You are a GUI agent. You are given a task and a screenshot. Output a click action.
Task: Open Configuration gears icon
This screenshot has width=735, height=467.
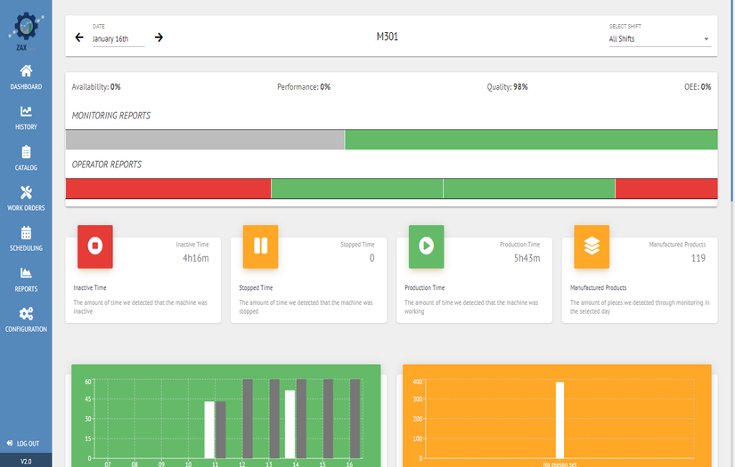(26, 313)
